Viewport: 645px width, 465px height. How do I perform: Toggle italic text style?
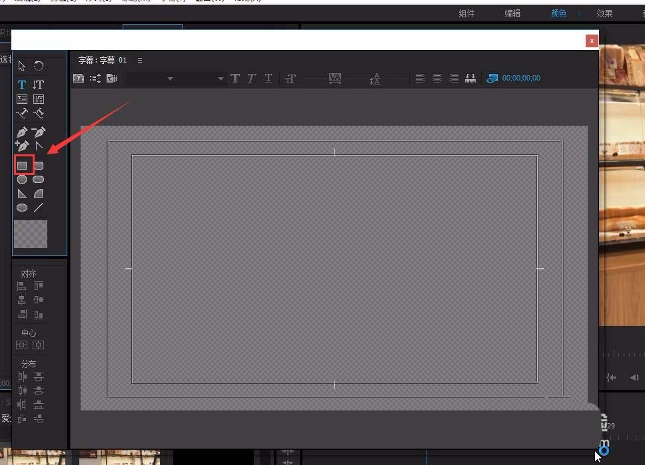(x=251, y=78)
